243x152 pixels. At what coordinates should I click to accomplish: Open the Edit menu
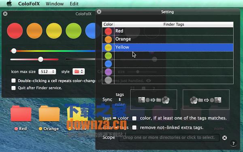(74, 4)
